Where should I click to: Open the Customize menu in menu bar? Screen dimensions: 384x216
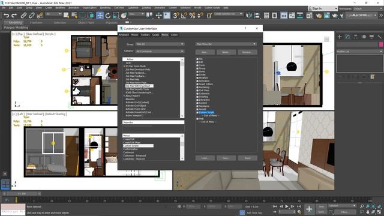[x=133, y=8]
